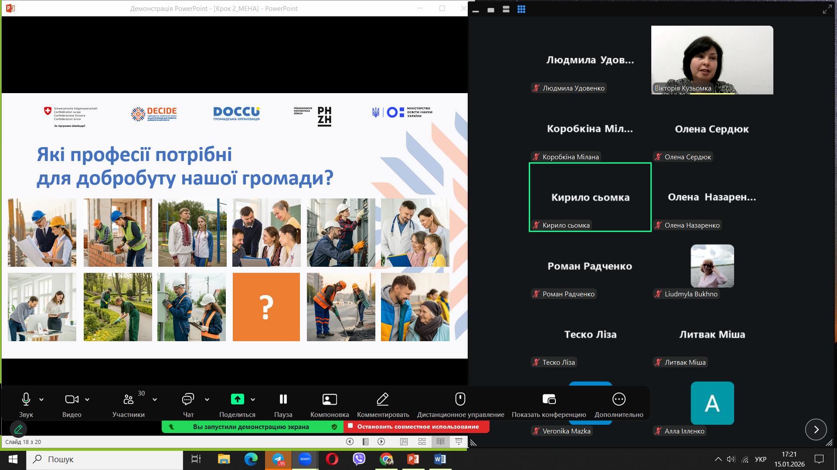Expand video options arrow next to Видео
Image resolution: width=837 pixels, height=470 pixels.
87,399
